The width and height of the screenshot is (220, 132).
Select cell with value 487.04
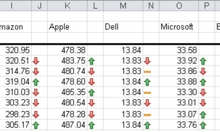(x=67, y=125)
